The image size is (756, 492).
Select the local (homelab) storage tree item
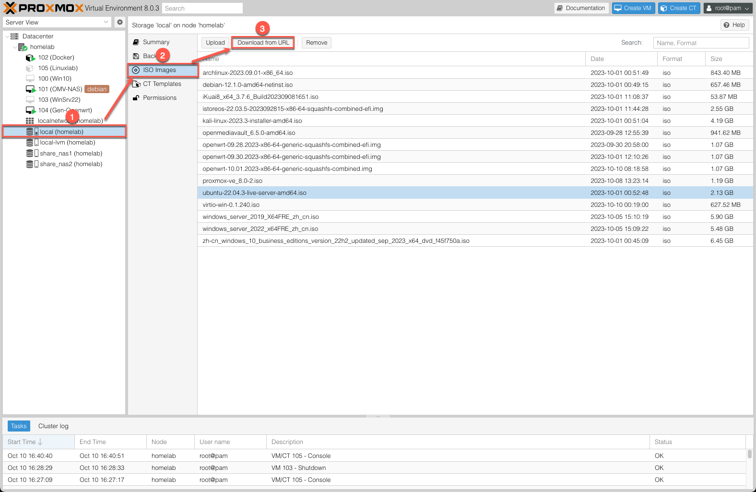coord(64,132)
